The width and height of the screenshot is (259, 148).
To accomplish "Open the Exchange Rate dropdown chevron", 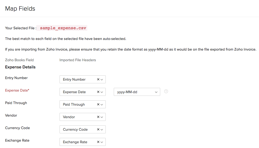I will point(102,142).
